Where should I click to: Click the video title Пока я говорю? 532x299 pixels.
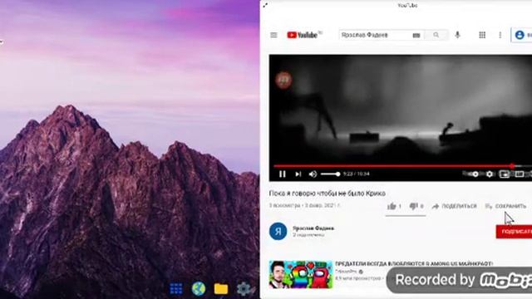coord(327,194)
